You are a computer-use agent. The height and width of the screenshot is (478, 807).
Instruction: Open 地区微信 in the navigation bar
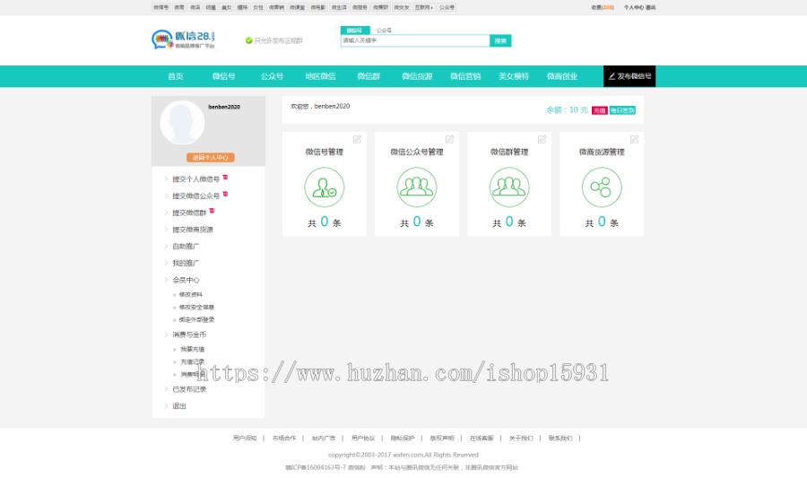[320, 76]
